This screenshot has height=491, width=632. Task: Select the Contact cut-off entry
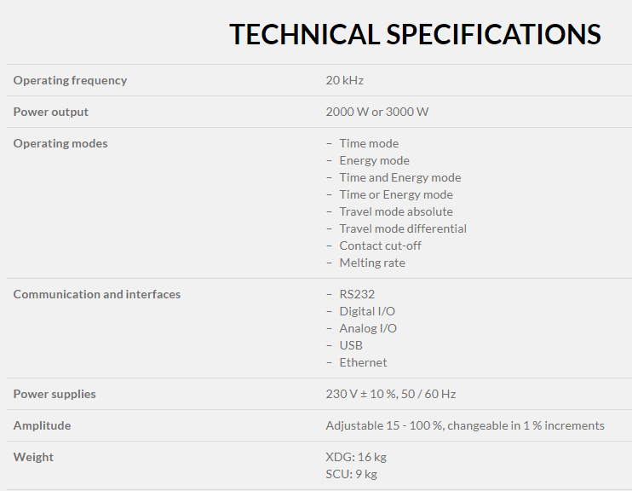point(380,245)
